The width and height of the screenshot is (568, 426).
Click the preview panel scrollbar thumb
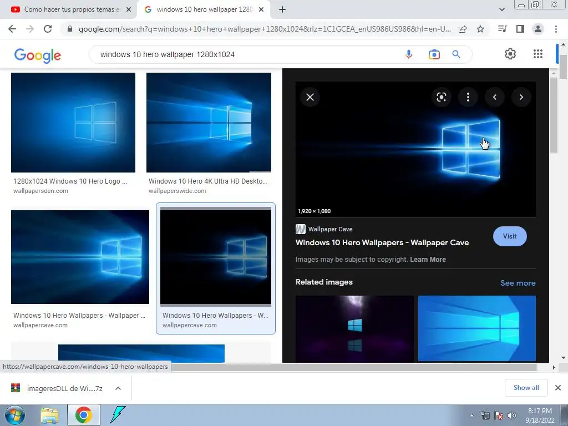(554, 115)
